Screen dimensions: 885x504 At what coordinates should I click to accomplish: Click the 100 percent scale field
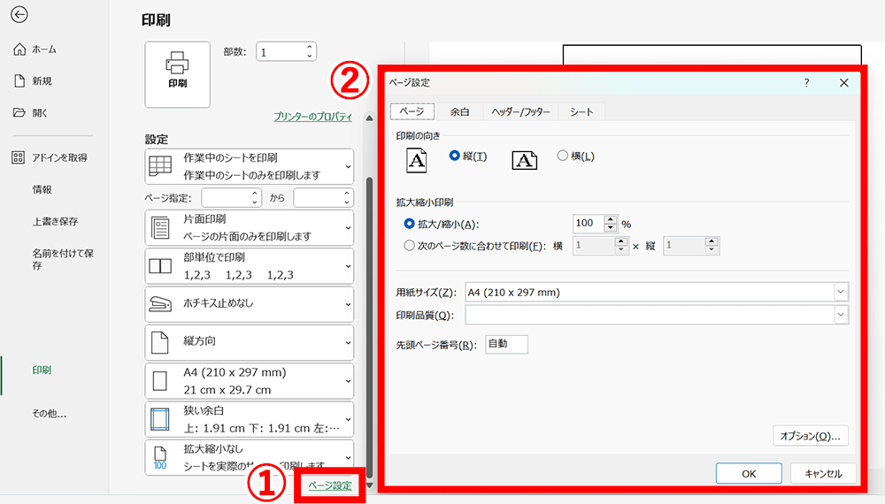pyautogui.click(x=589, y=224)
